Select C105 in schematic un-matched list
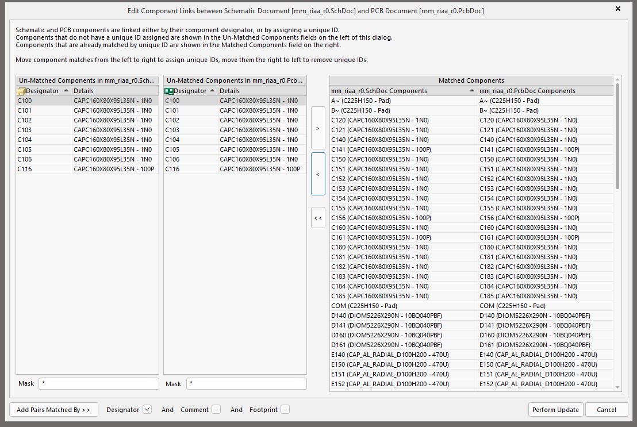Viewport: 637px width, 427px height. 87,149
